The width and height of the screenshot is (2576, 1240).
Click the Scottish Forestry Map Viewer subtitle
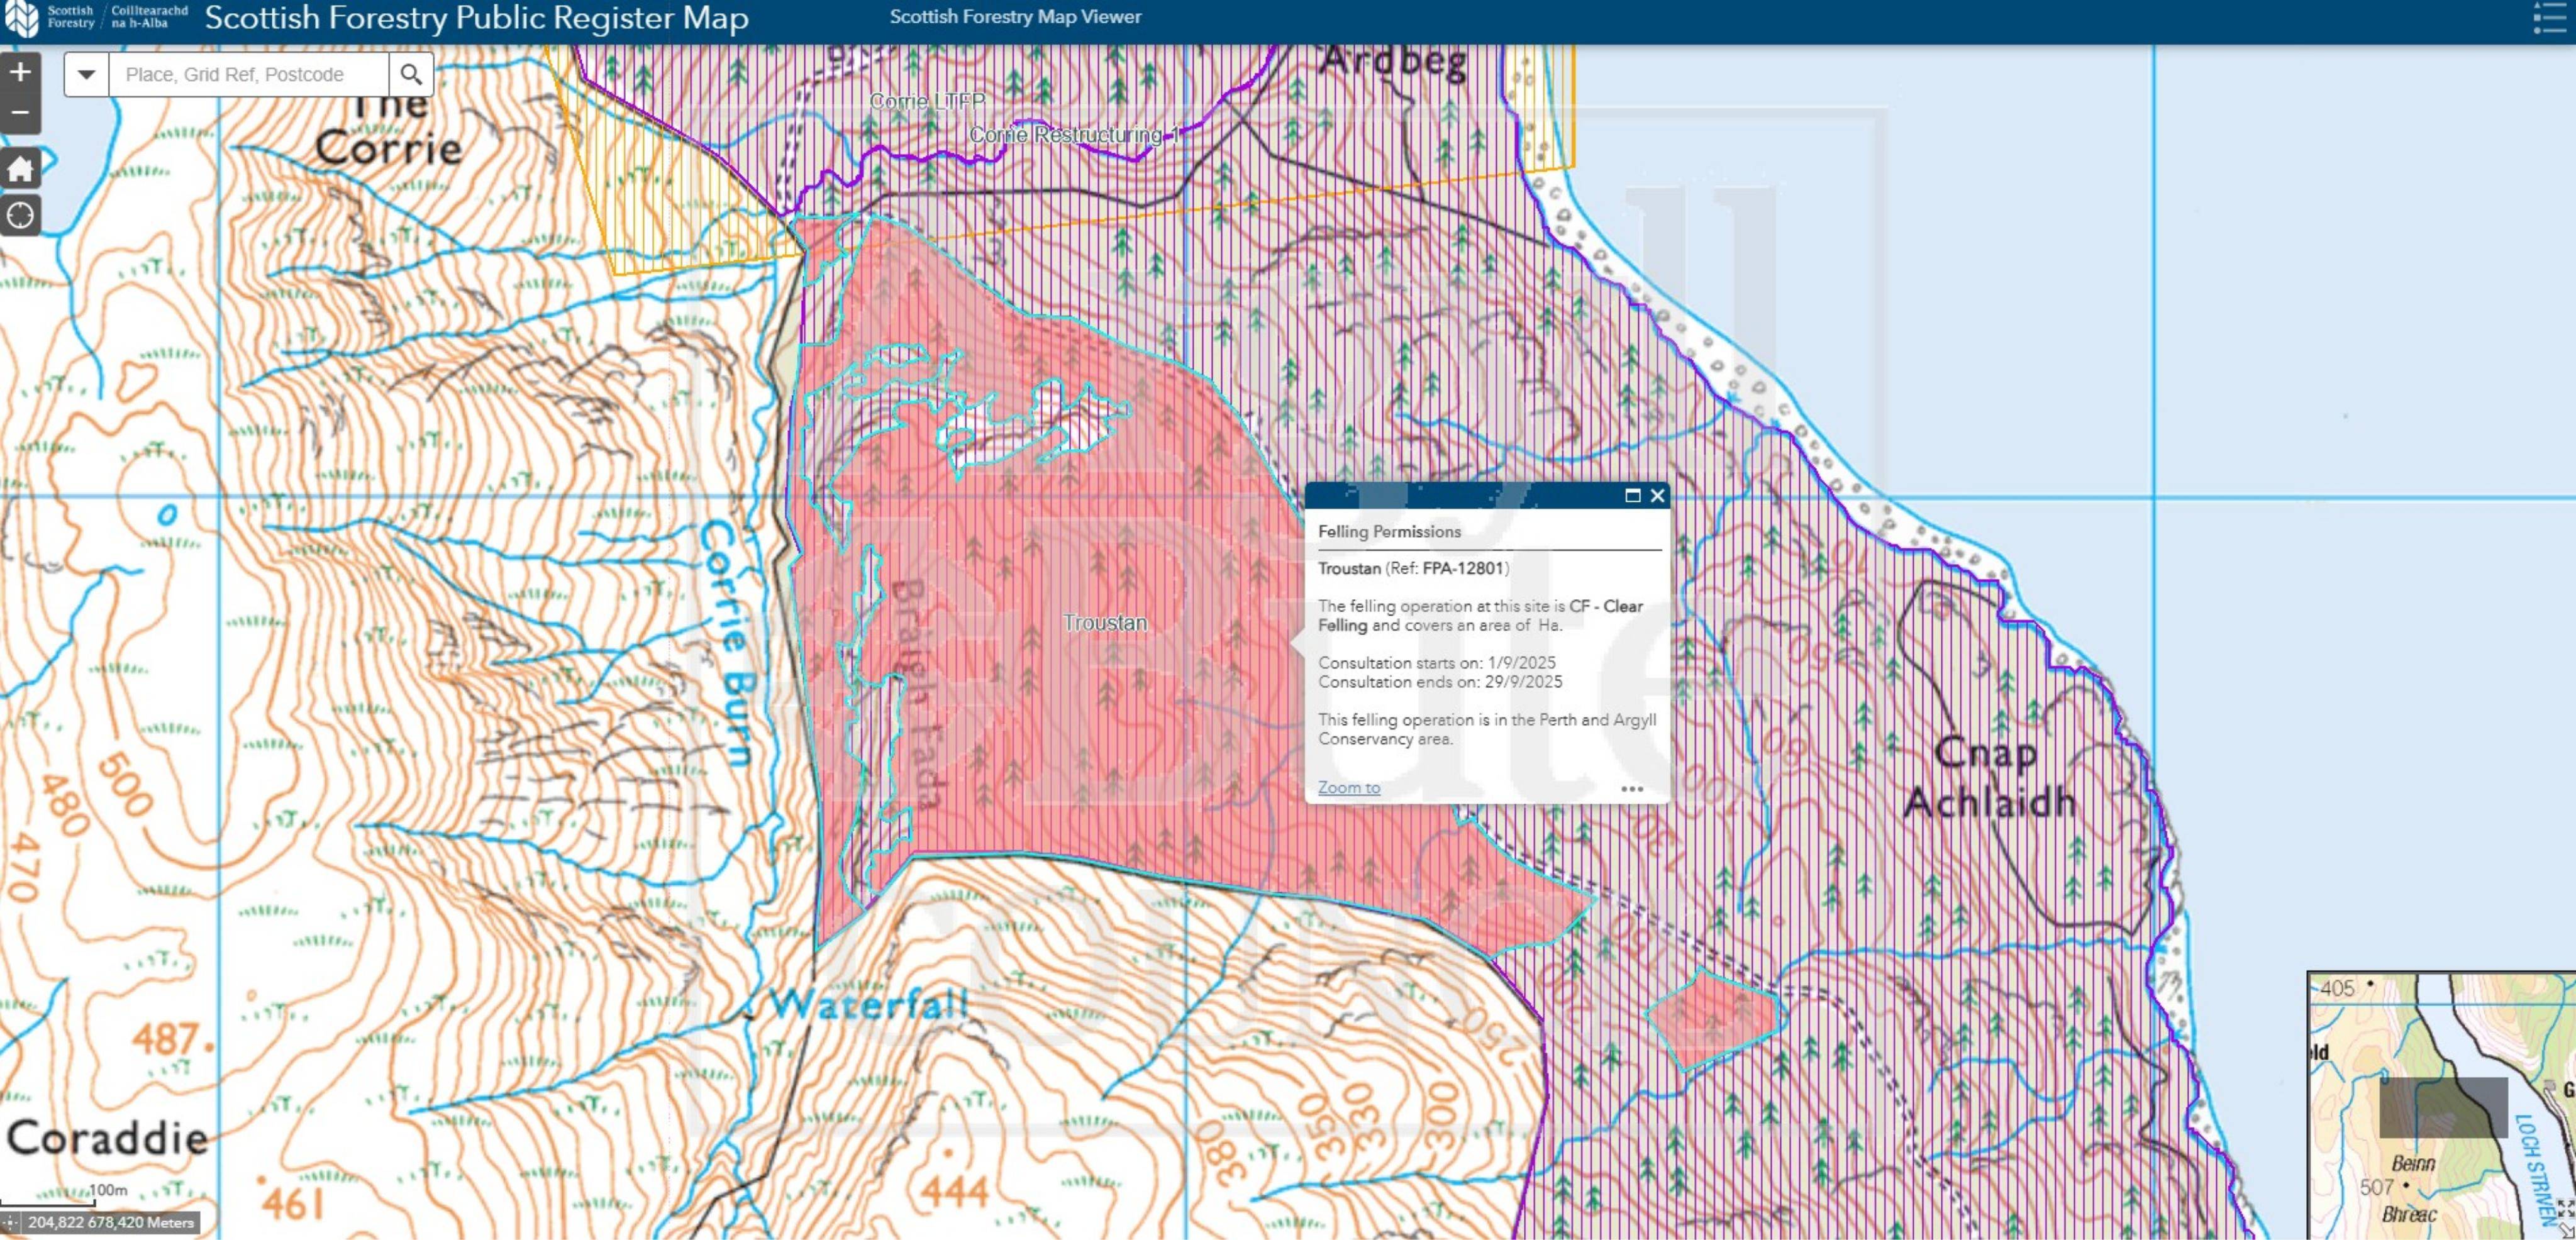tap(1015, 17)
